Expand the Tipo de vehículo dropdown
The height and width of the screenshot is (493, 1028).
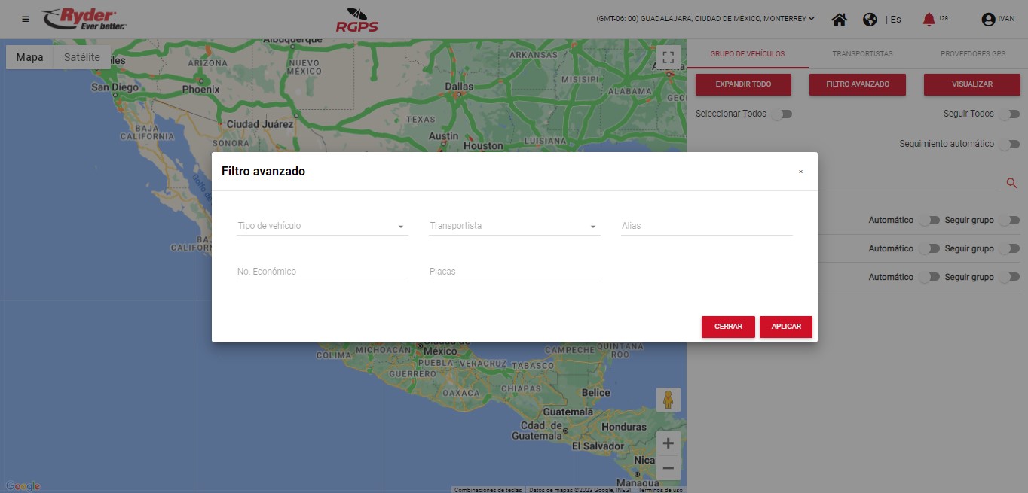(x=322, y=226)
